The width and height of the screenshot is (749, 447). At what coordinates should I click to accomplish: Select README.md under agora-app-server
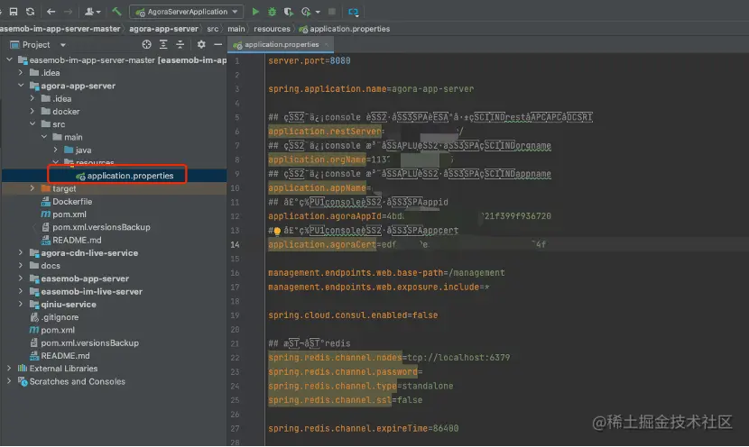[x=71, y=240]
